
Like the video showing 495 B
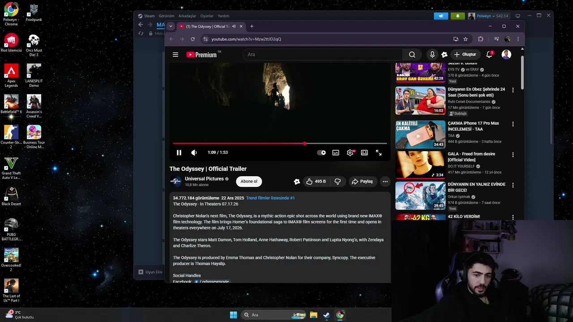click(x=316, y=181)
